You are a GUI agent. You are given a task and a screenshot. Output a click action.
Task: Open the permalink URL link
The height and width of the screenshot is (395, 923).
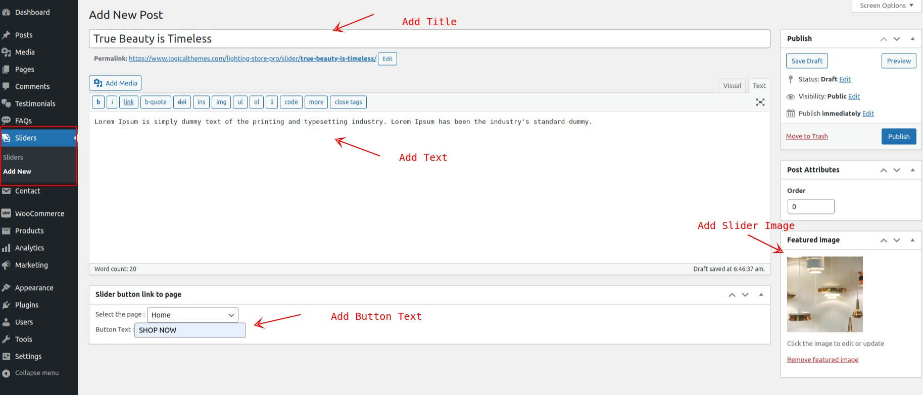pos(253,59)
